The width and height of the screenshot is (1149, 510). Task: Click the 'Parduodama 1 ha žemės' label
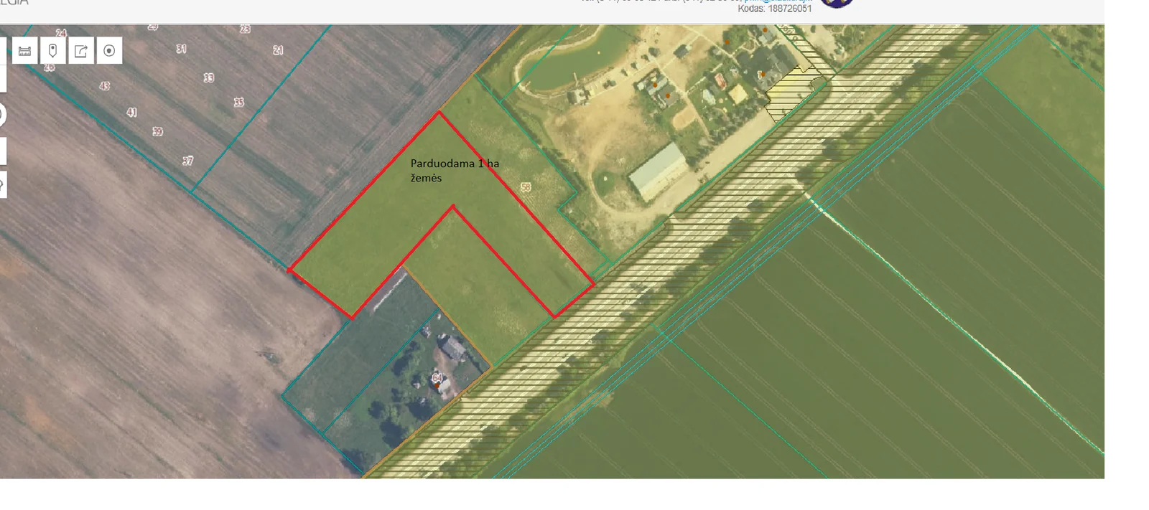[455, 171]
